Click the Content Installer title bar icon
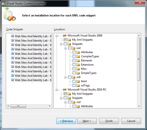This screenshot has height=130, width=147. point(4,4)
